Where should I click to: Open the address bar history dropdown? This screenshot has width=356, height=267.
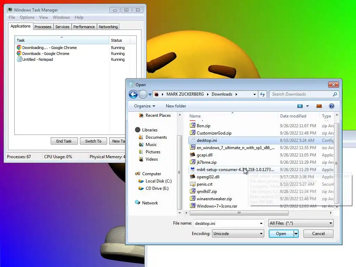254,94
